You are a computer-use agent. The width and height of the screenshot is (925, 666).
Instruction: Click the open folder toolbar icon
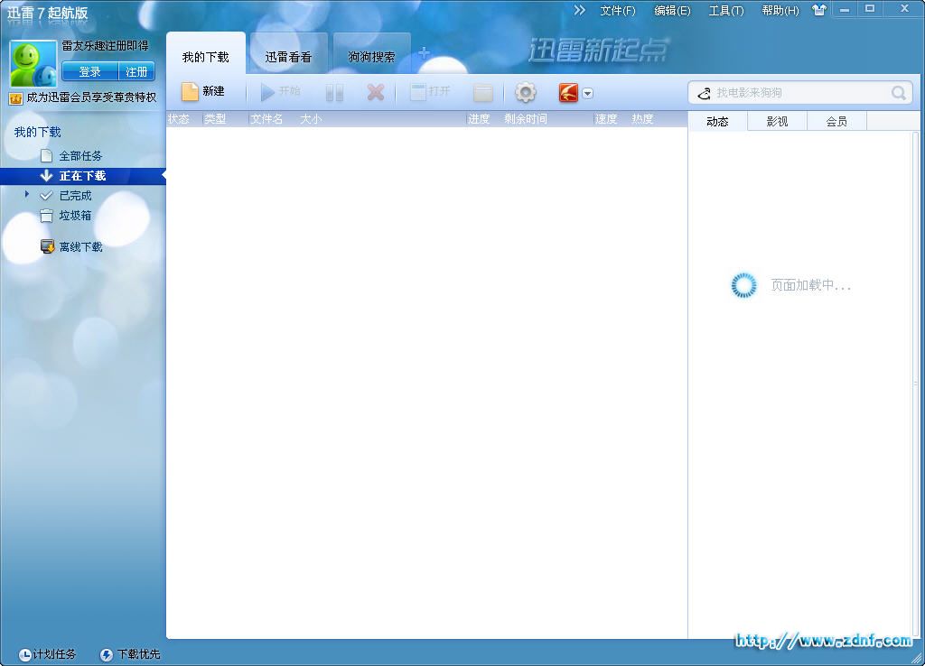[x=482, y=93]
